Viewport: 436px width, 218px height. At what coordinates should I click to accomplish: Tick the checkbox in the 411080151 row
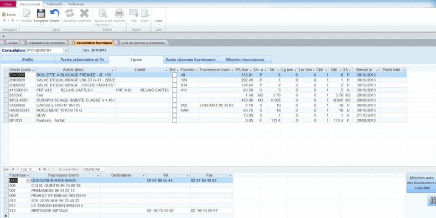click(x=174, y=90)
